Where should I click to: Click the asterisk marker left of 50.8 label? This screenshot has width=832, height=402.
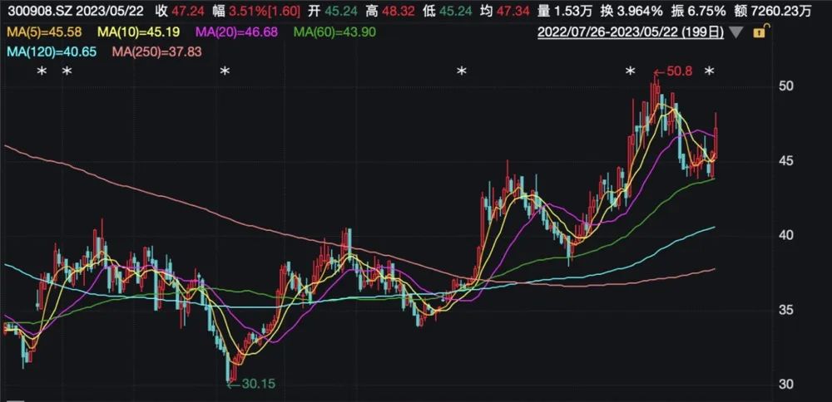[x=631, y=71]
